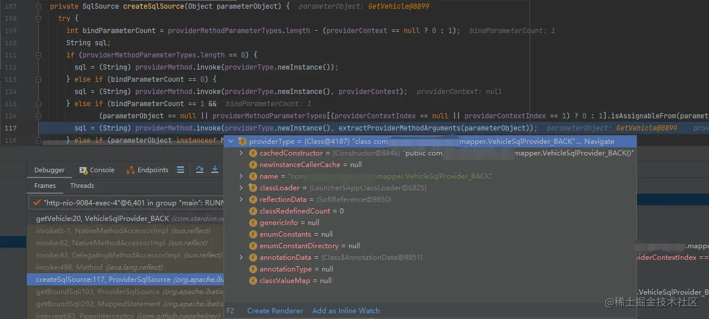
Task: Expand the name field node
Action: coord(242,176)
